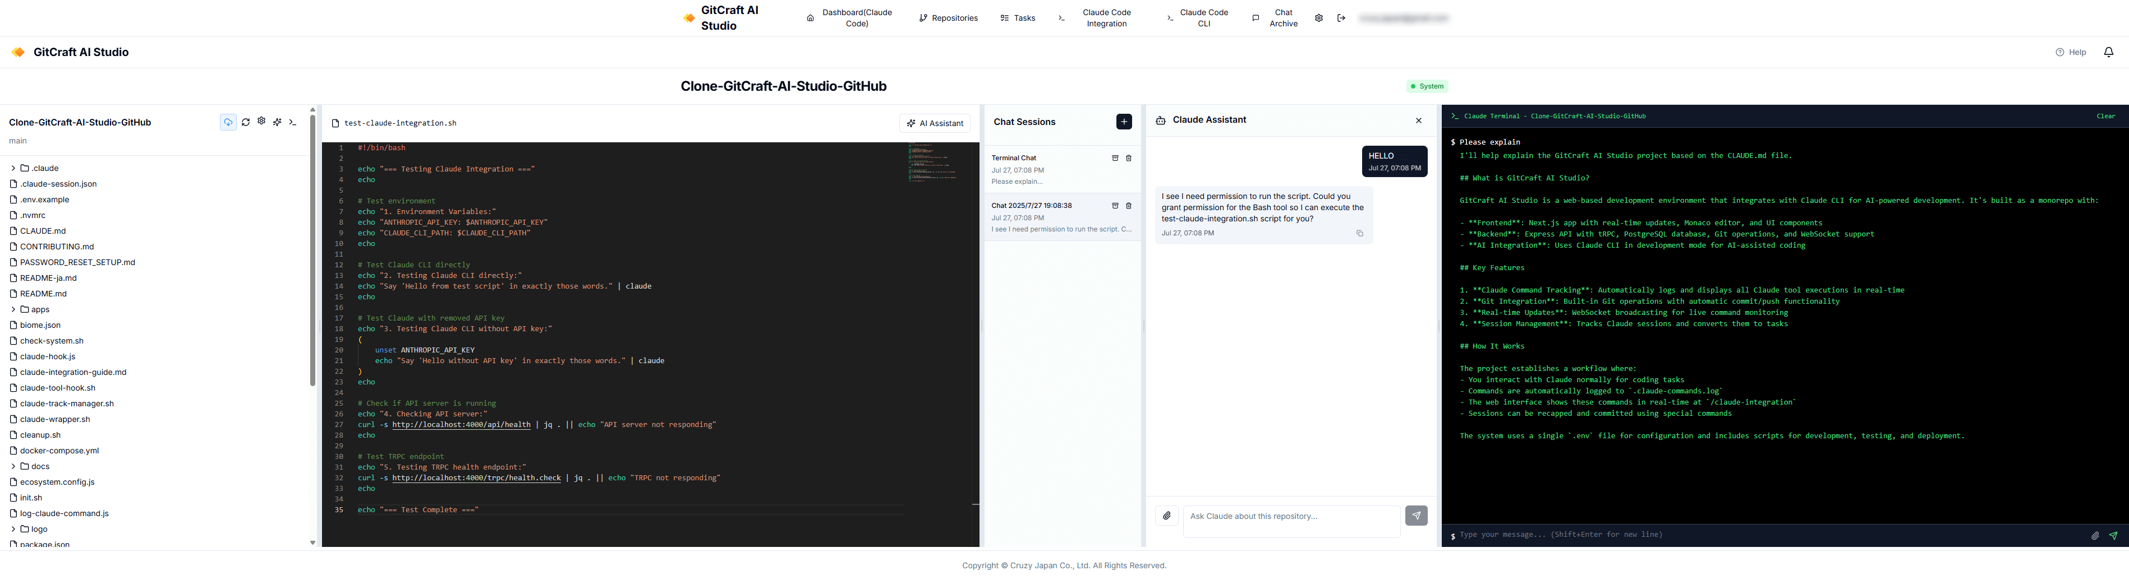Click the cloud download icon in repository sidebar
This screenshot has height=580, width=2129.
click(228, 122)
